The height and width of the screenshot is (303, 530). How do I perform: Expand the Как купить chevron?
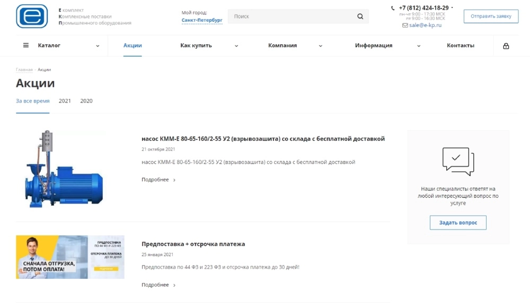tap(236, 46)
